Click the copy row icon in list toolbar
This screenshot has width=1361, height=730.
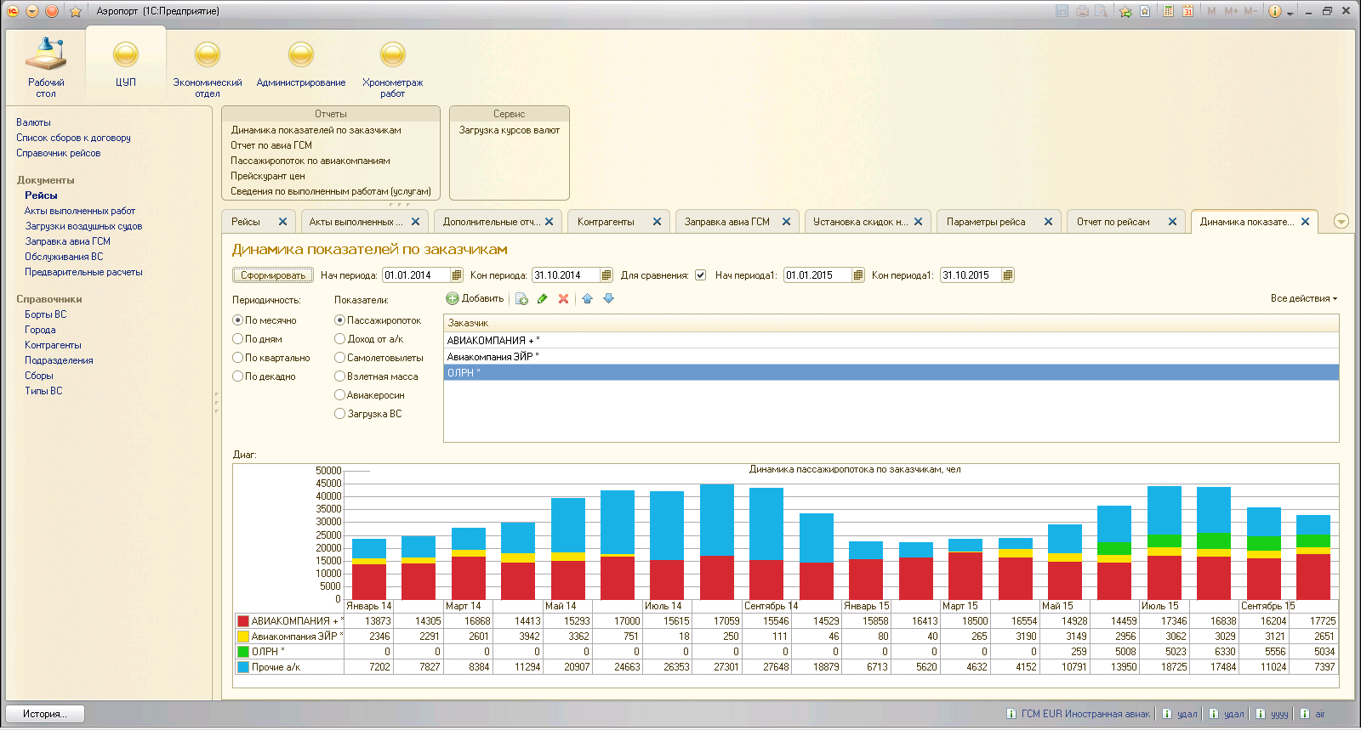(521, 299)
